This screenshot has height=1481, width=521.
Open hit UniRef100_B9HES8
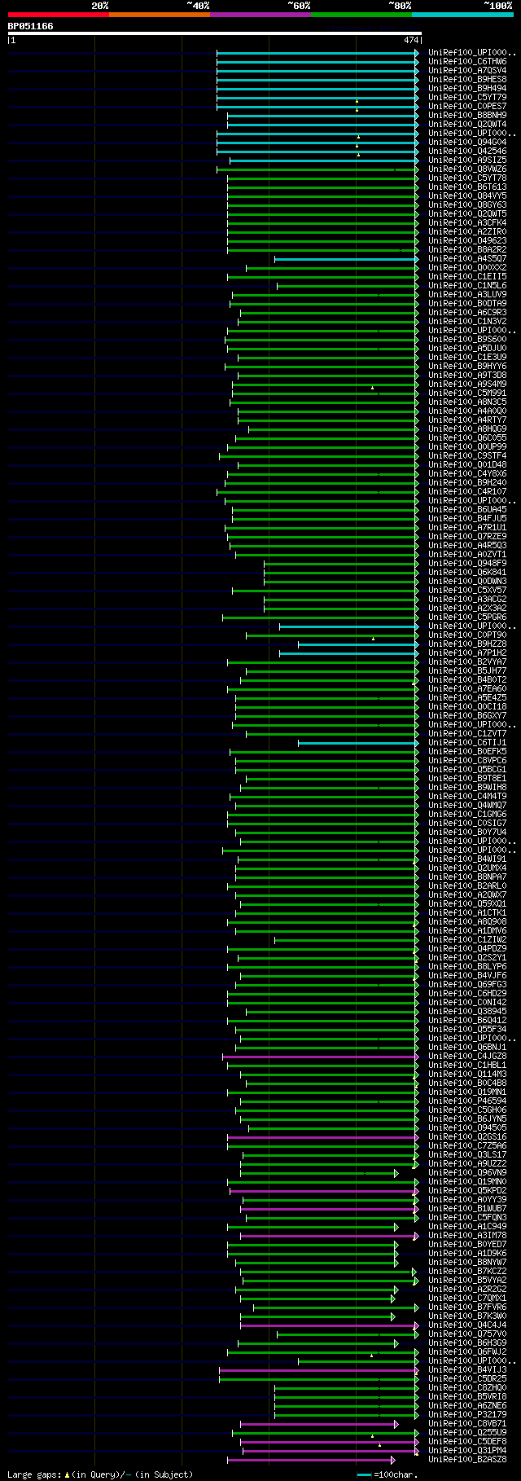[467, 79]
